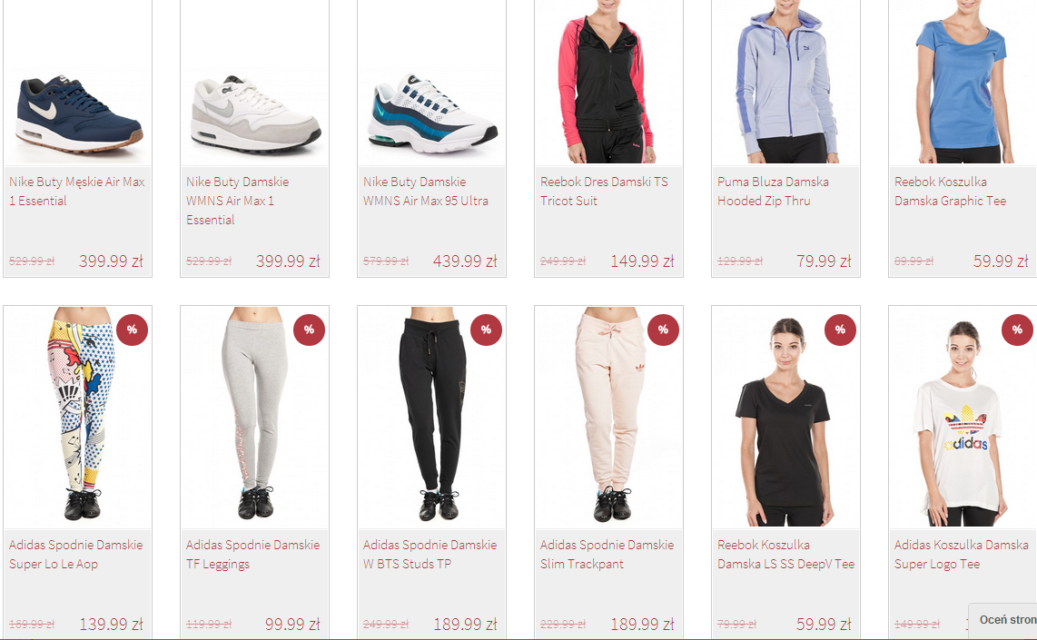Open Reebok Dres Damski TS Tricot Suit link
Viewport: 1037px width, 640px height.
(604, 191)
